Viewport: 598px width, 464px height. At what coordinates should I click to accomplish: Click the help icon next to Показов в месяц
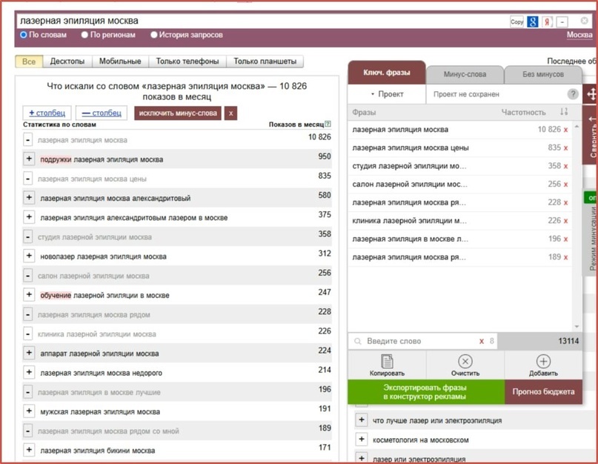pyautogui.click(x=328, y=124)
